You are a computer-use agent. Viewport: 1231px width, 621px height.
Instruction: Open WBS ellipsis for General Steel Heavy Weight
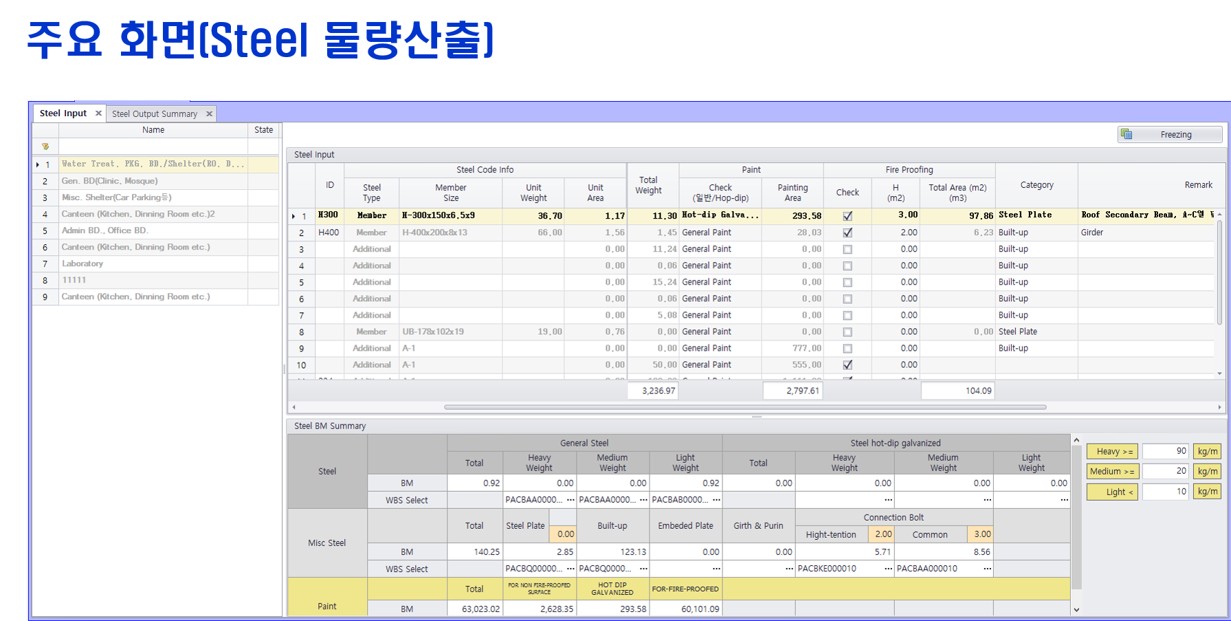coord(570,500)
